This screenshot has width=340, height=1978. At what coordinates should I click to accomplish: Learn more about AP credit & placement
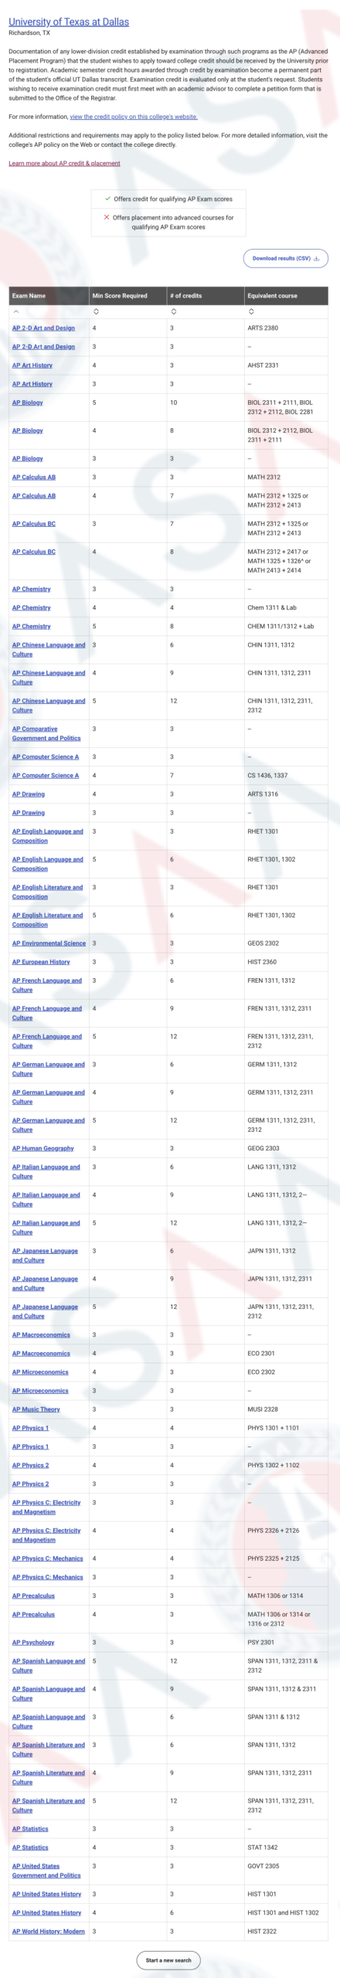pos(64,163)
